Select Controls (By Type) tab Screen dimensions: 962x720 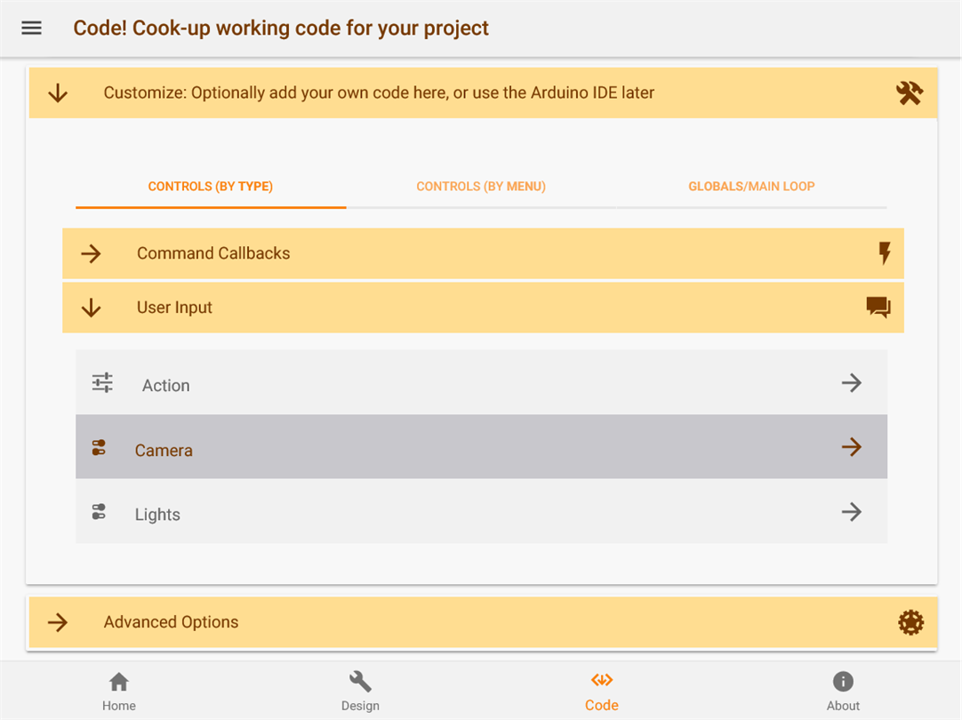[211, 187]
